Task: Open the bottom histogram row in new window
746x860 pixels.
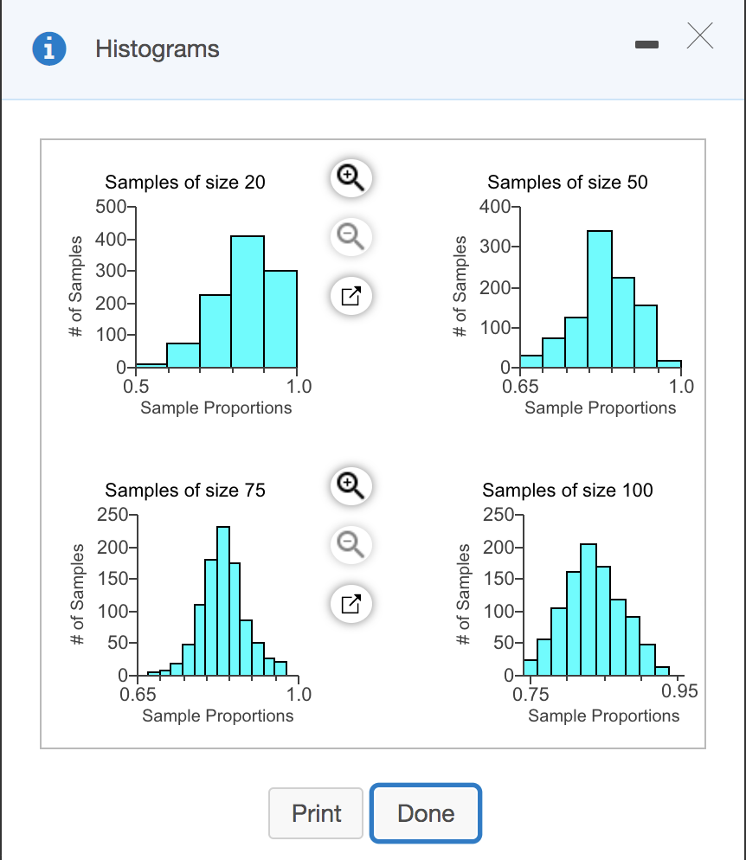Action: click(x=350, y=604)
